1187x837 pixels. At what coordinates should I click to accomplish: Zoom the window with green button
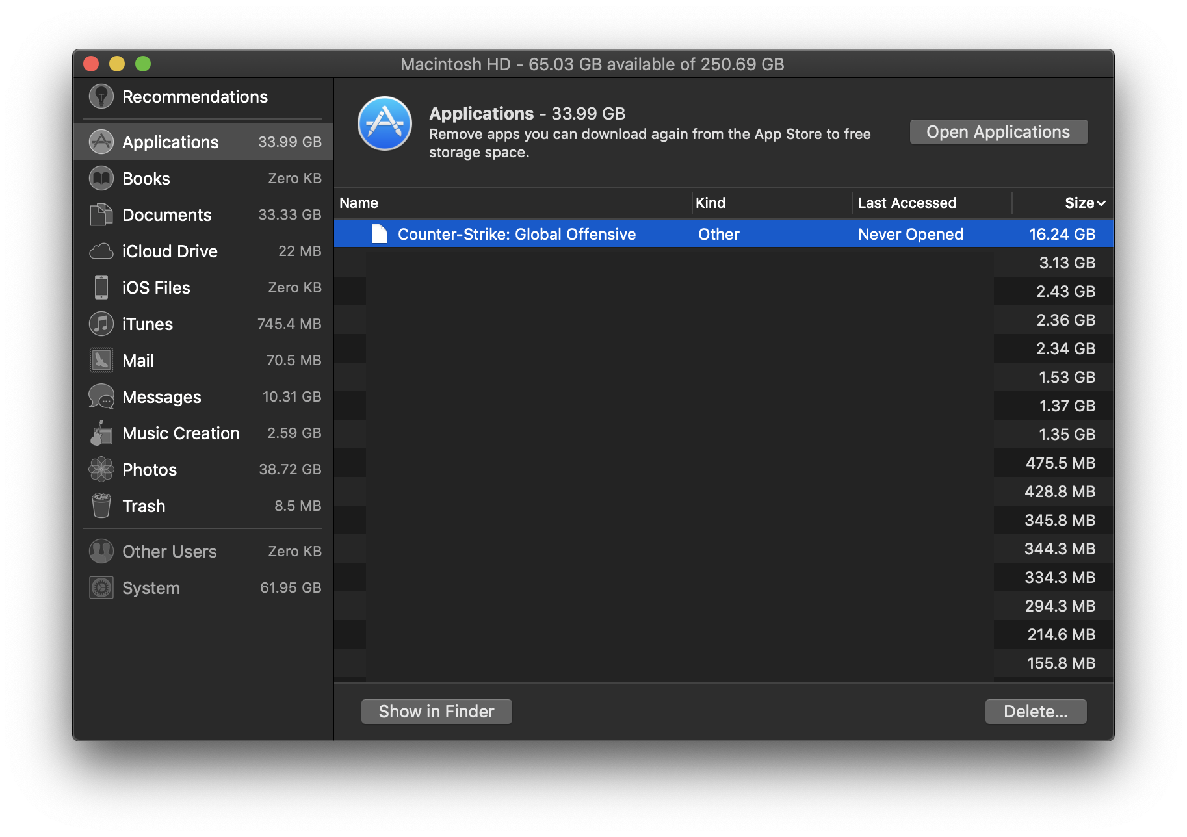coord(143,64)
